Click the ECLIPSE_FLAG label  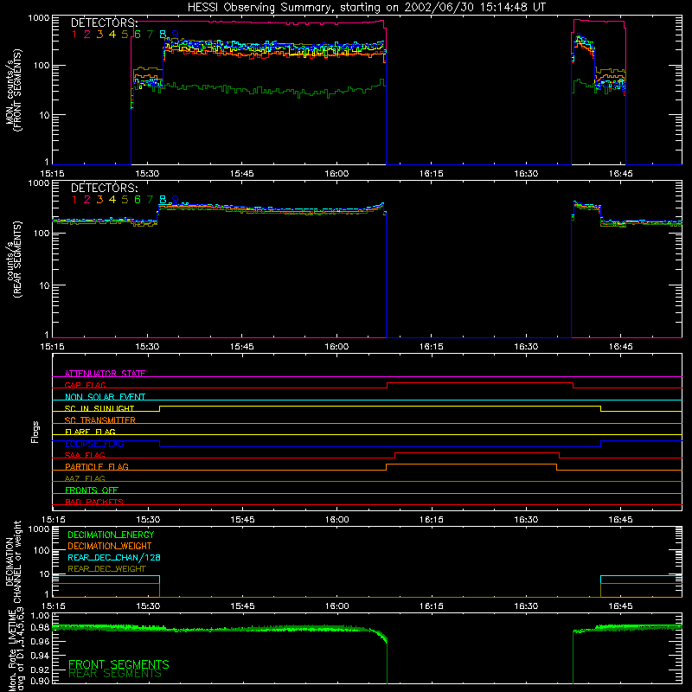[x=94, y=444]
